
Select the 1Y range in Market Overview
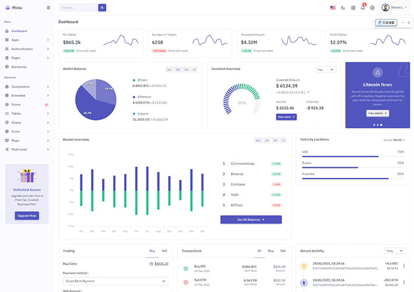[283, 140]
